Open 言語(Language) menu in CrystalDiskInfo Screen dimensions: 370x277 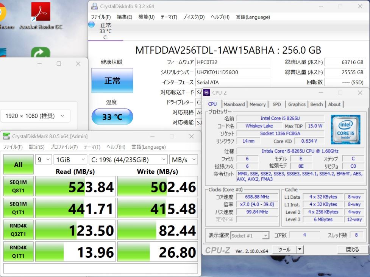click(253, 17)
